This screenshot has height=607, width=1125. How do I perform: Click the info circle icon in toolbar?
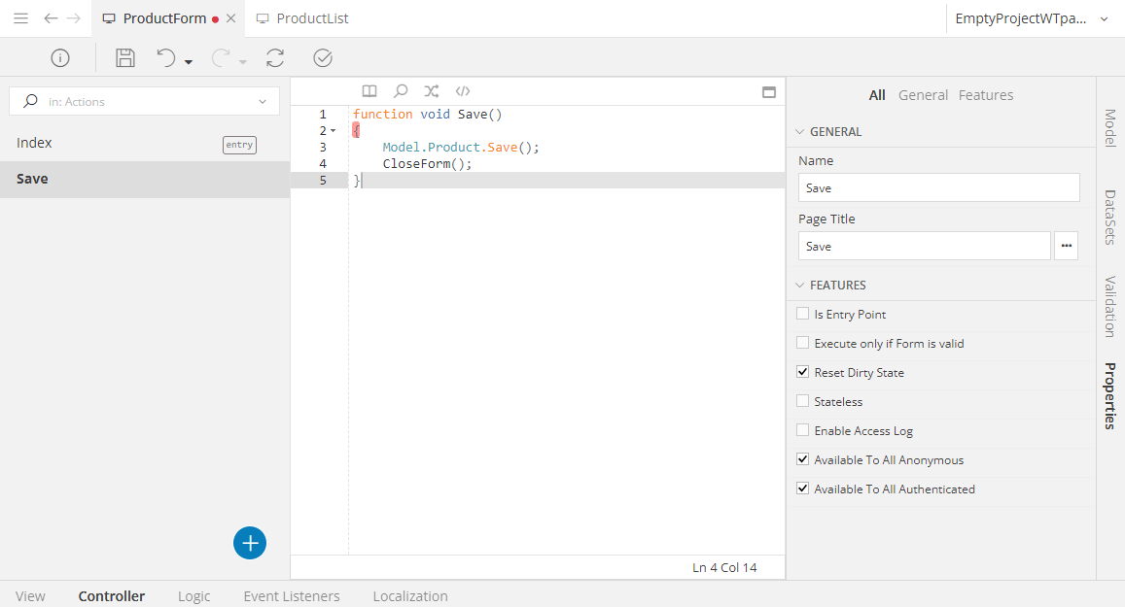(x=60, y=58)
